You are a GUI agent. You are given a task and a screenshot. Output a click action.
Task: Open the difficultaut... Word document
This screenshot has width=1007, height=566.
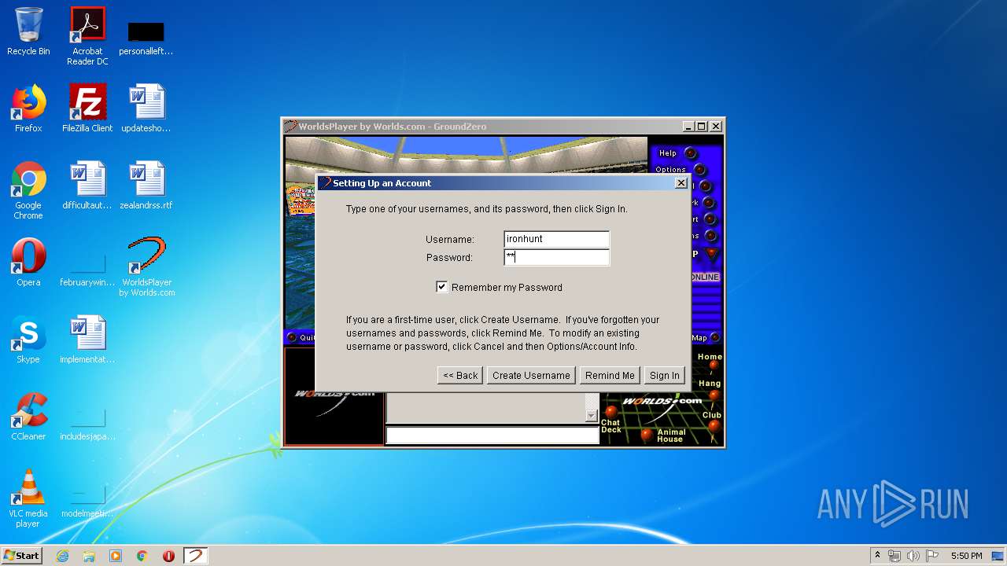(87, 186)
